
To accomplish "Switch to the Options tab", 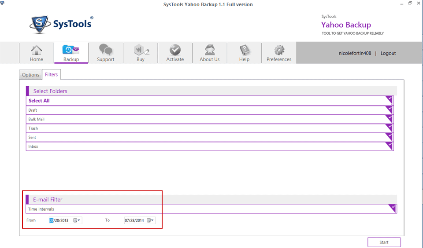I will coord(30,75).
